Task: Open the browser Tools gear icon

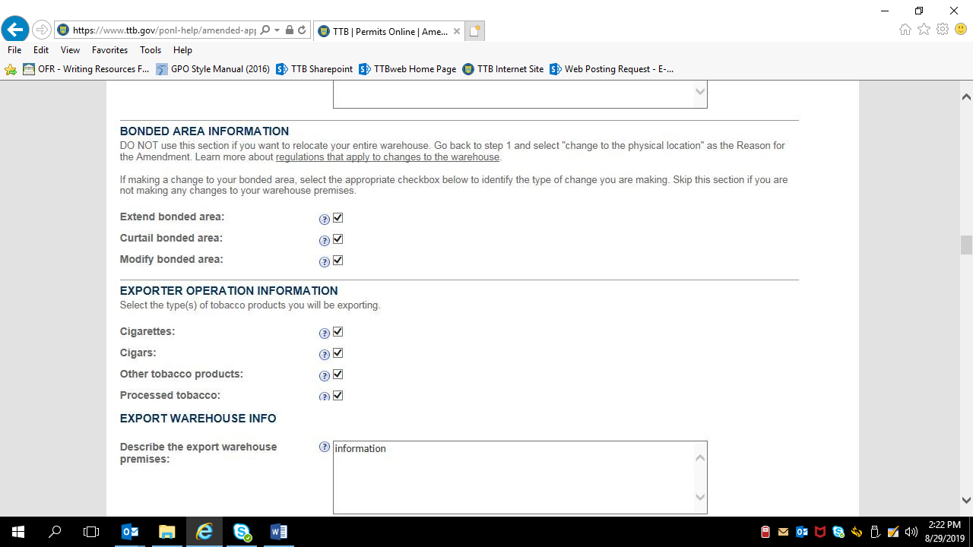Action: (x=943, y=30)
